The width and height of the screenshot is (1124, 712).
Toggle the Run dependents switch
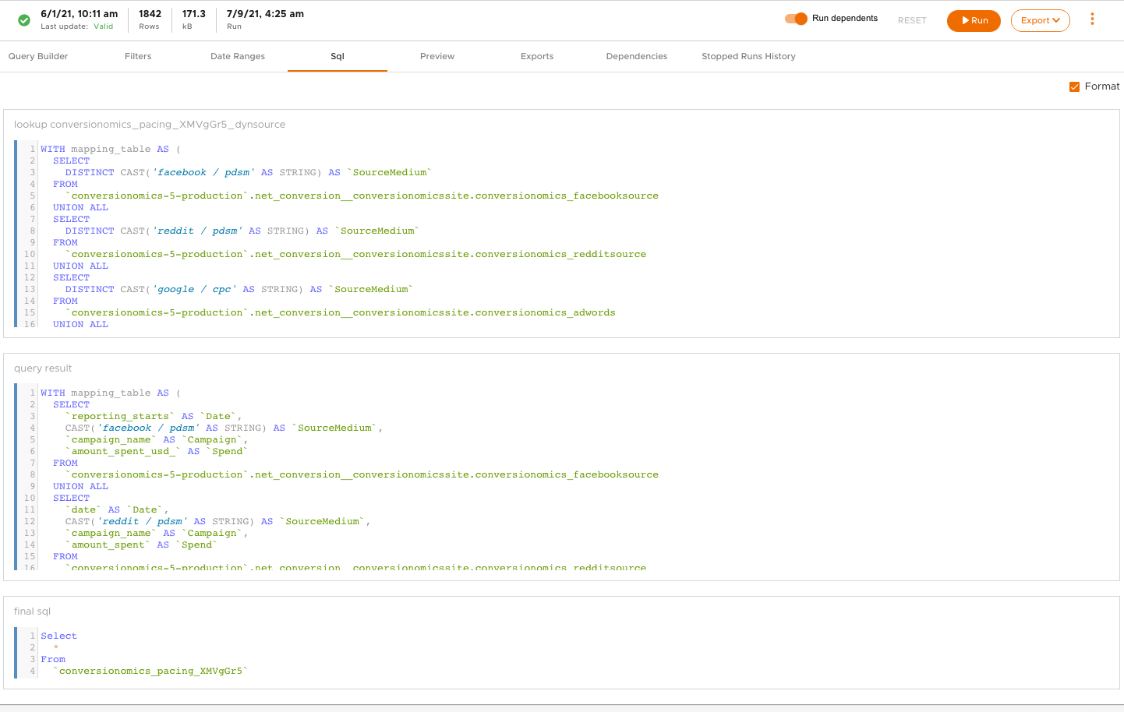coord(796,19)
